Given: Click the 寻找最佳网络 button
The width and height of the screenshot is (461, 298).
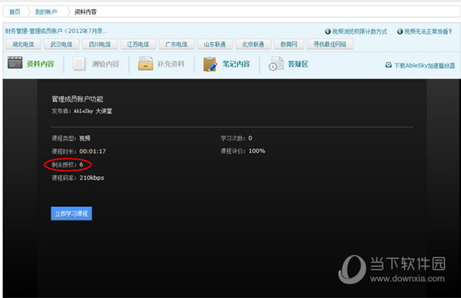Looking at the screenshot, I should click(330, 44).
